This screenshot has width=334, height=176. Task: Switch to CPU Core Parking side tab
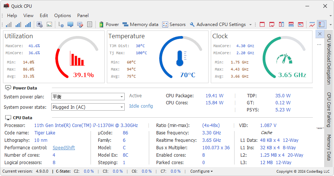(x=329, y=110)
